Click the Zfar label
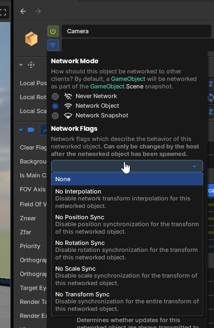This screenshot has height=328, width=214. pyautogui.click(x=26, y=232)
